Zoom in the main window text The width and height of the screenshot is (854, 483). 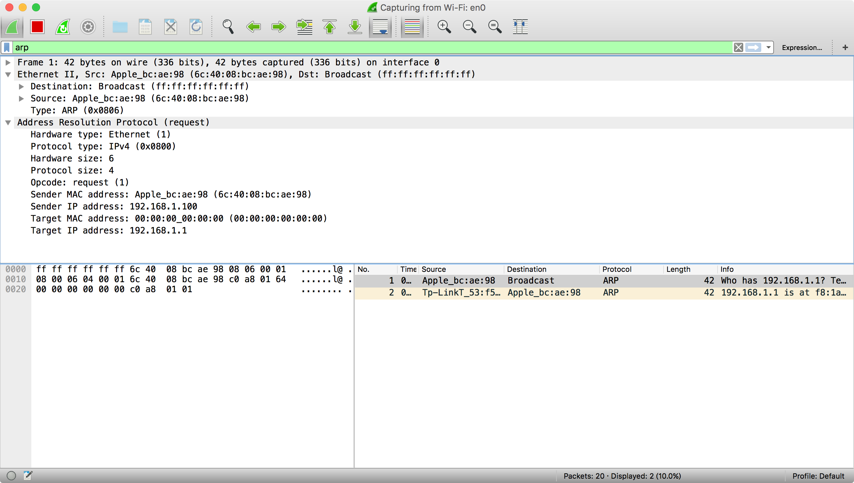point(444,27)
